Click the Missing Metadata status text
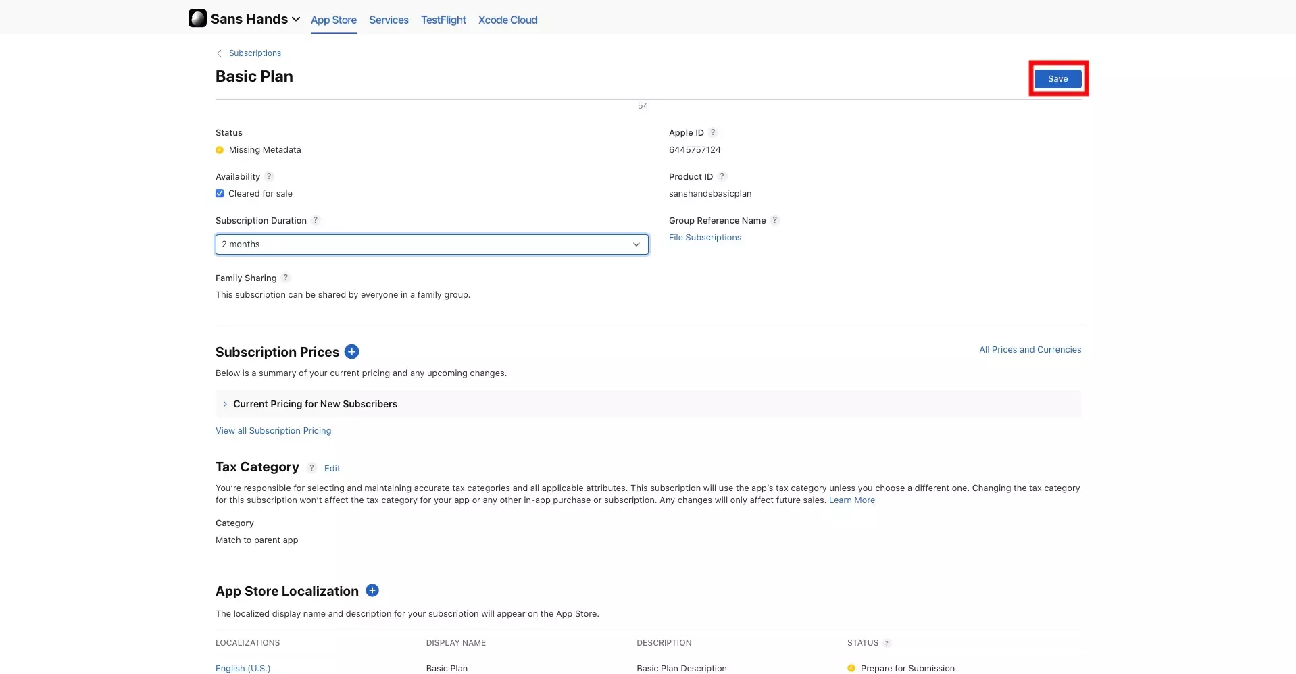 coord(265,150)
